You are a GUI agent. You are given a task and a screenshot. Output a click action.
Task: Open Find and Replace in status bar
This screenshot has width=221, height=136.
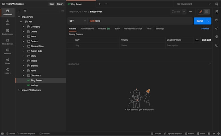point(26,133)
